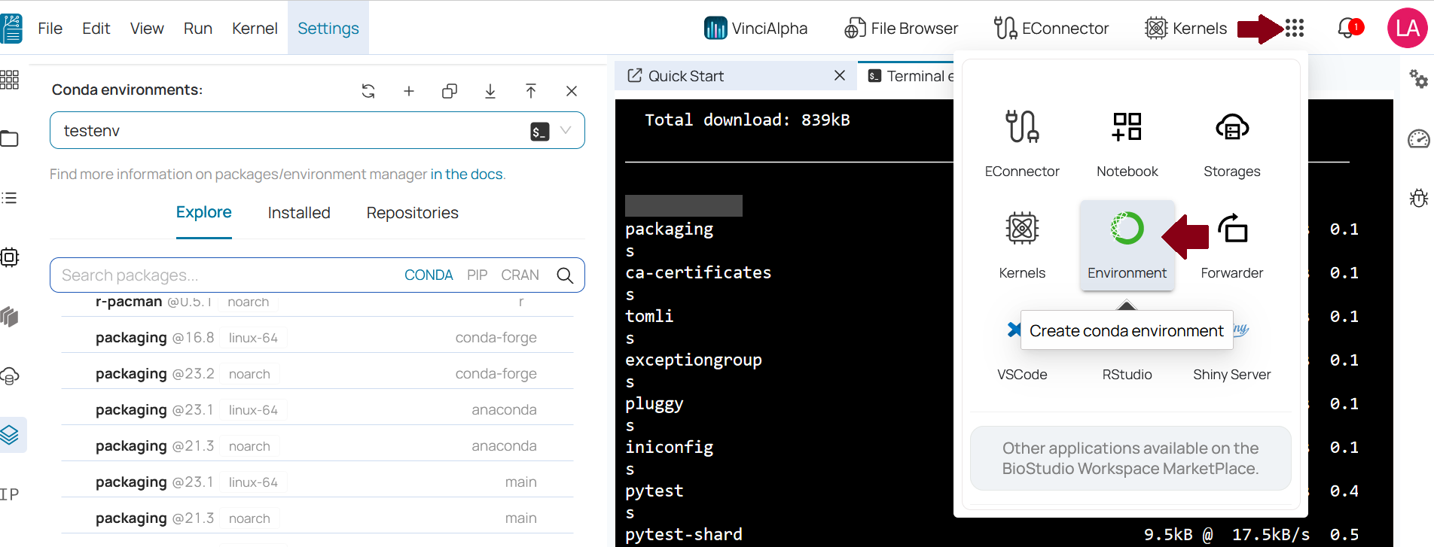Open VinciAlpha from the top bar
The width and height of the screenshot is (1434, 547).
click(x=755, y=29)
